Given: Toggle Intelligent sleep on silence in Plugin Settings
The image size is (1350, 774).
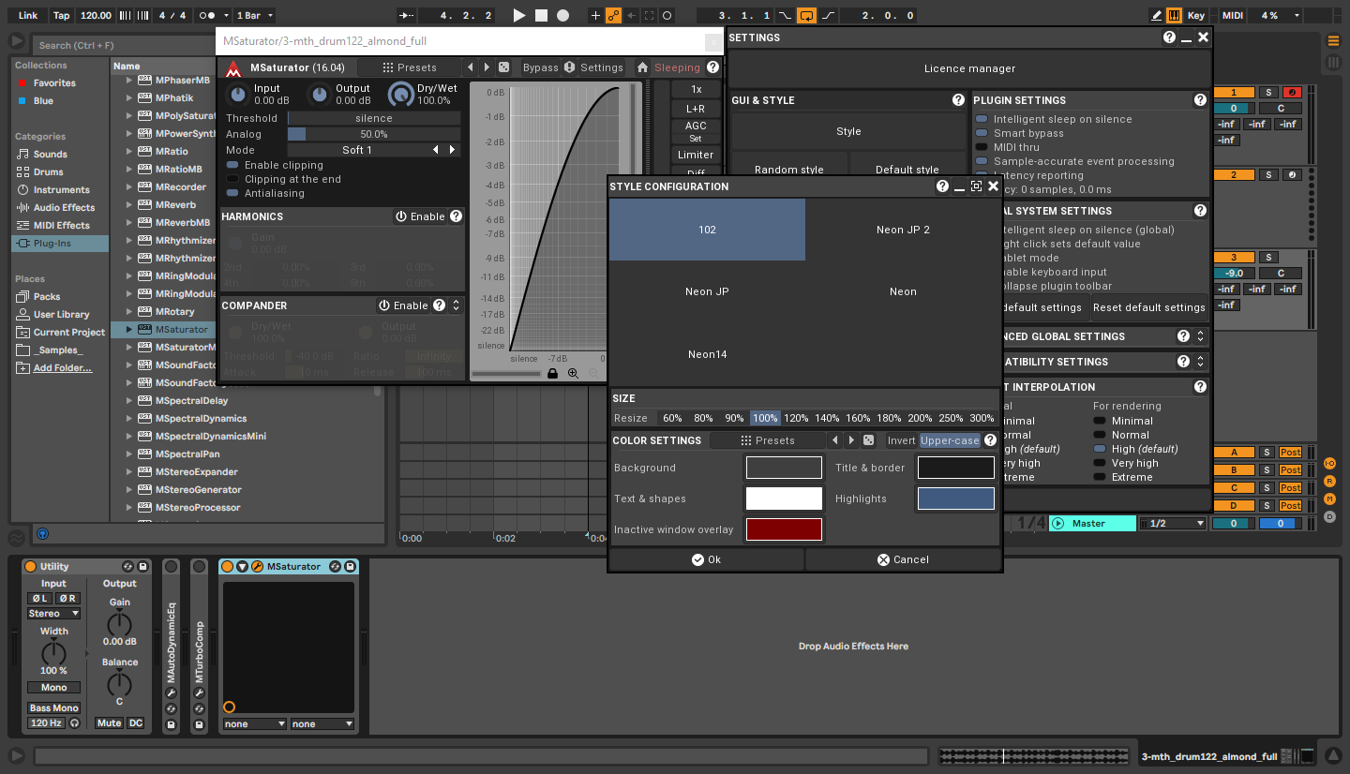Looking at the screenshot, I should [982, 119].
